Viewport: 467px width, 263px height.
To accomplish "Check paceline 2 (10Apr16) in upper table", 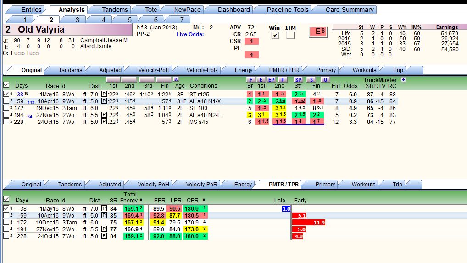I will pos(6,101).
